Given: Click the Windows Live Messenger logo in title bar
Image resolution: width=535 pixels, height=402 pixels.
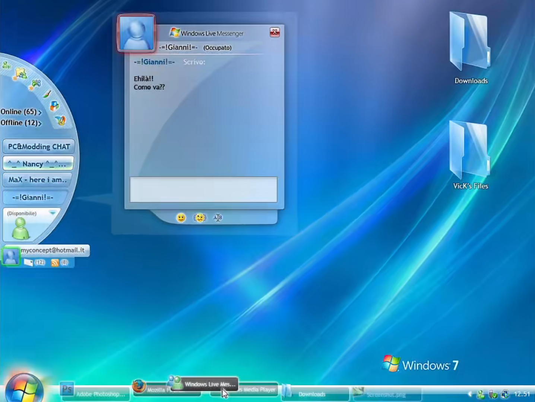Looking at the screenshot, I should [174, 33].
